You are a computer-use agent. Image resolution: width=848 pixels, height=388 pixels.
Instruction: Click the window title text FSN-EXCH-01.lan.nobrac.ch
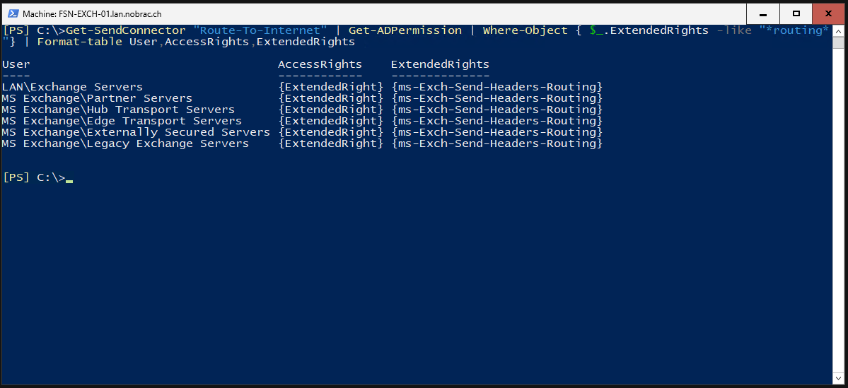[93, 14]
